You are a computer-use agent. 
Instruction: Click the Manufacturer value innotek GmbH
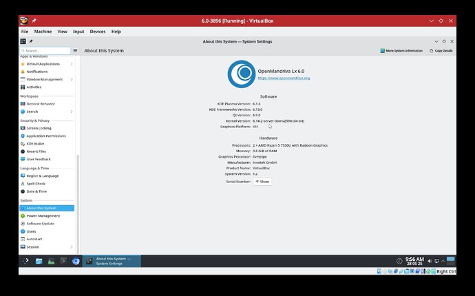click(265, 162)
